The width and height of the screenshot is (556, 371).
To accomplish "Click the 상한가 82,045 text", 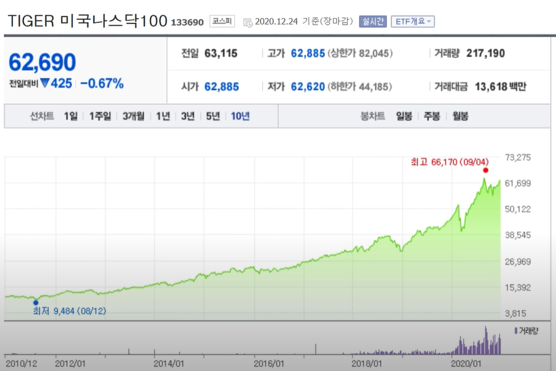I will tap(360, 53).
